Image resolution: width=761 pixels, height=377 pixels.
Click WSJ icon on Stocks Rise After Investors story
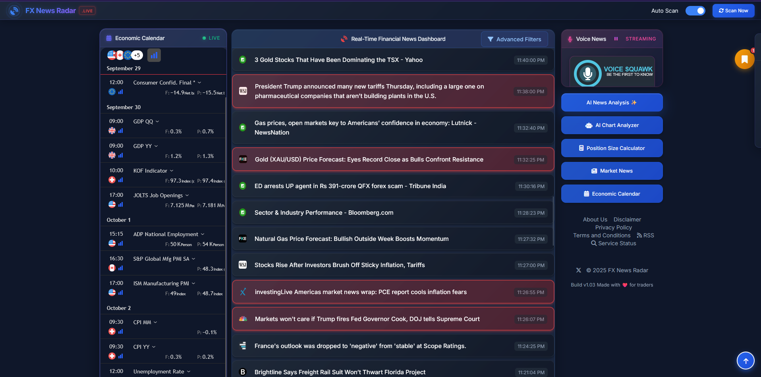(243, 265)
